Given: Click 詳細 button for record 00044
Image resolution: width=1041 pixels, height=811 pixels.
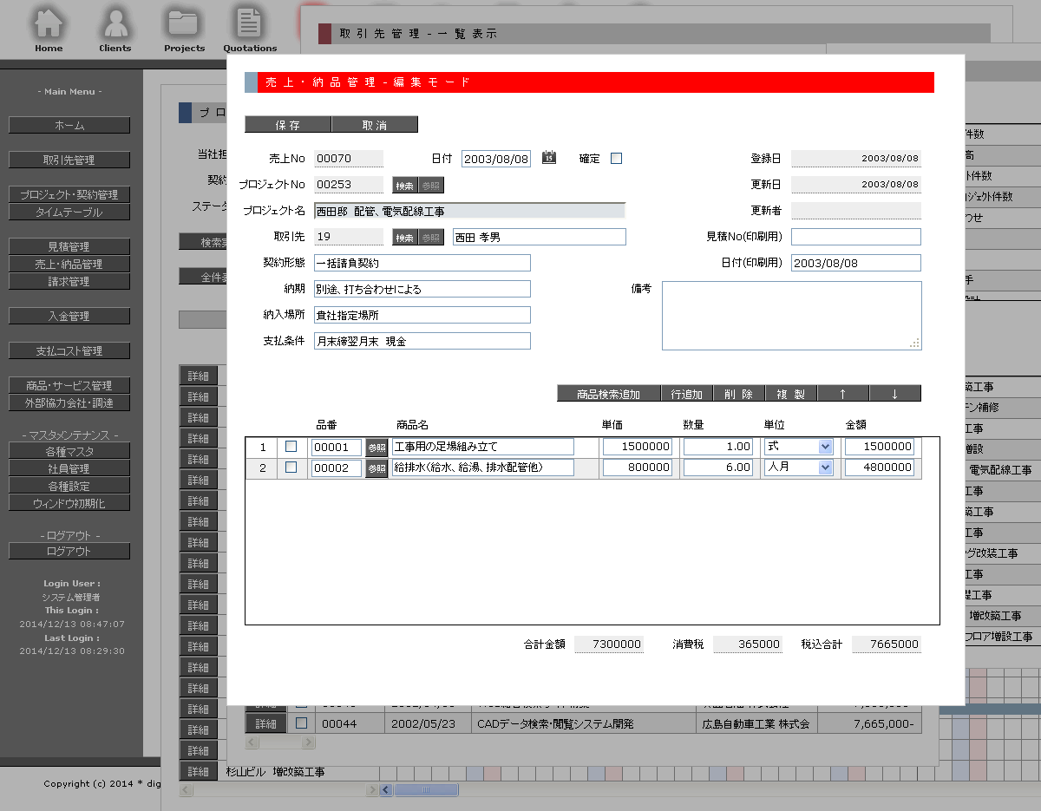Looking at the screenshot, I should tap(265, 723).
